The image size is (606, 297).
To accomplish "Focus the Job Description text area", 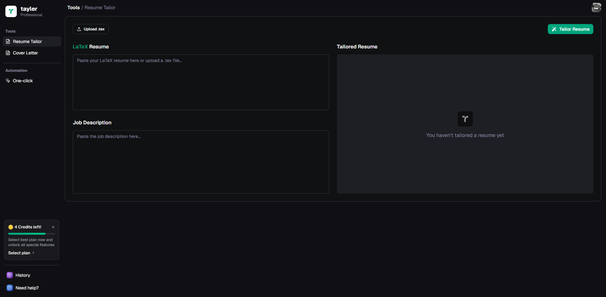I will coord(201,162).
